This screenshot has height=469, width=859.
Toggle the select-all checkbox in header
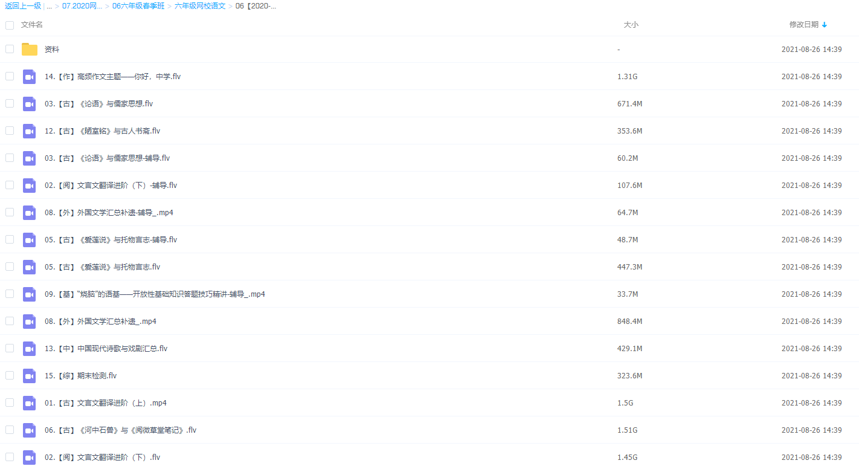pos(10,25)
